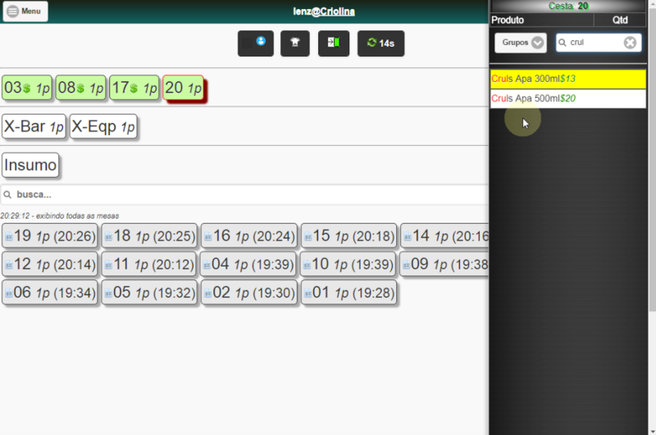Viewport: 656px width, 435px height.
Task: Select Cruls Apa 300ml product
Action: (567, 79)
